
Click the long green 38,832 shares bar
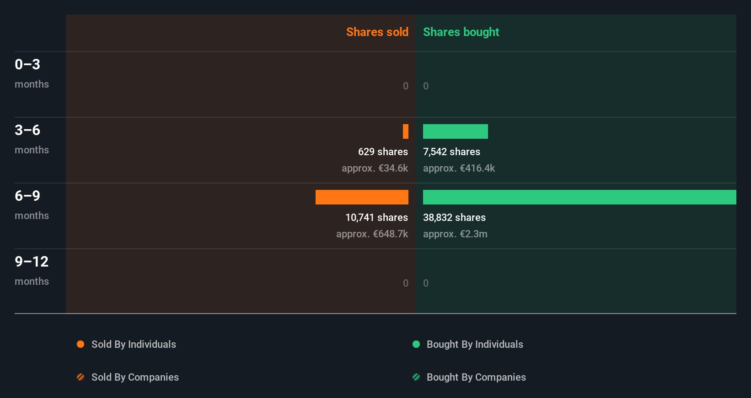click(x=579, y=197)
